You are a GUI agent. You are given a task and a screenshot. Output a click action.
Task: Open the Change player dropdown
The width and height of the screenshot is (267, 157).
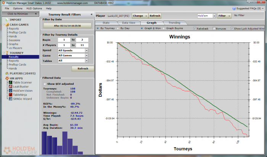point(140,16)
